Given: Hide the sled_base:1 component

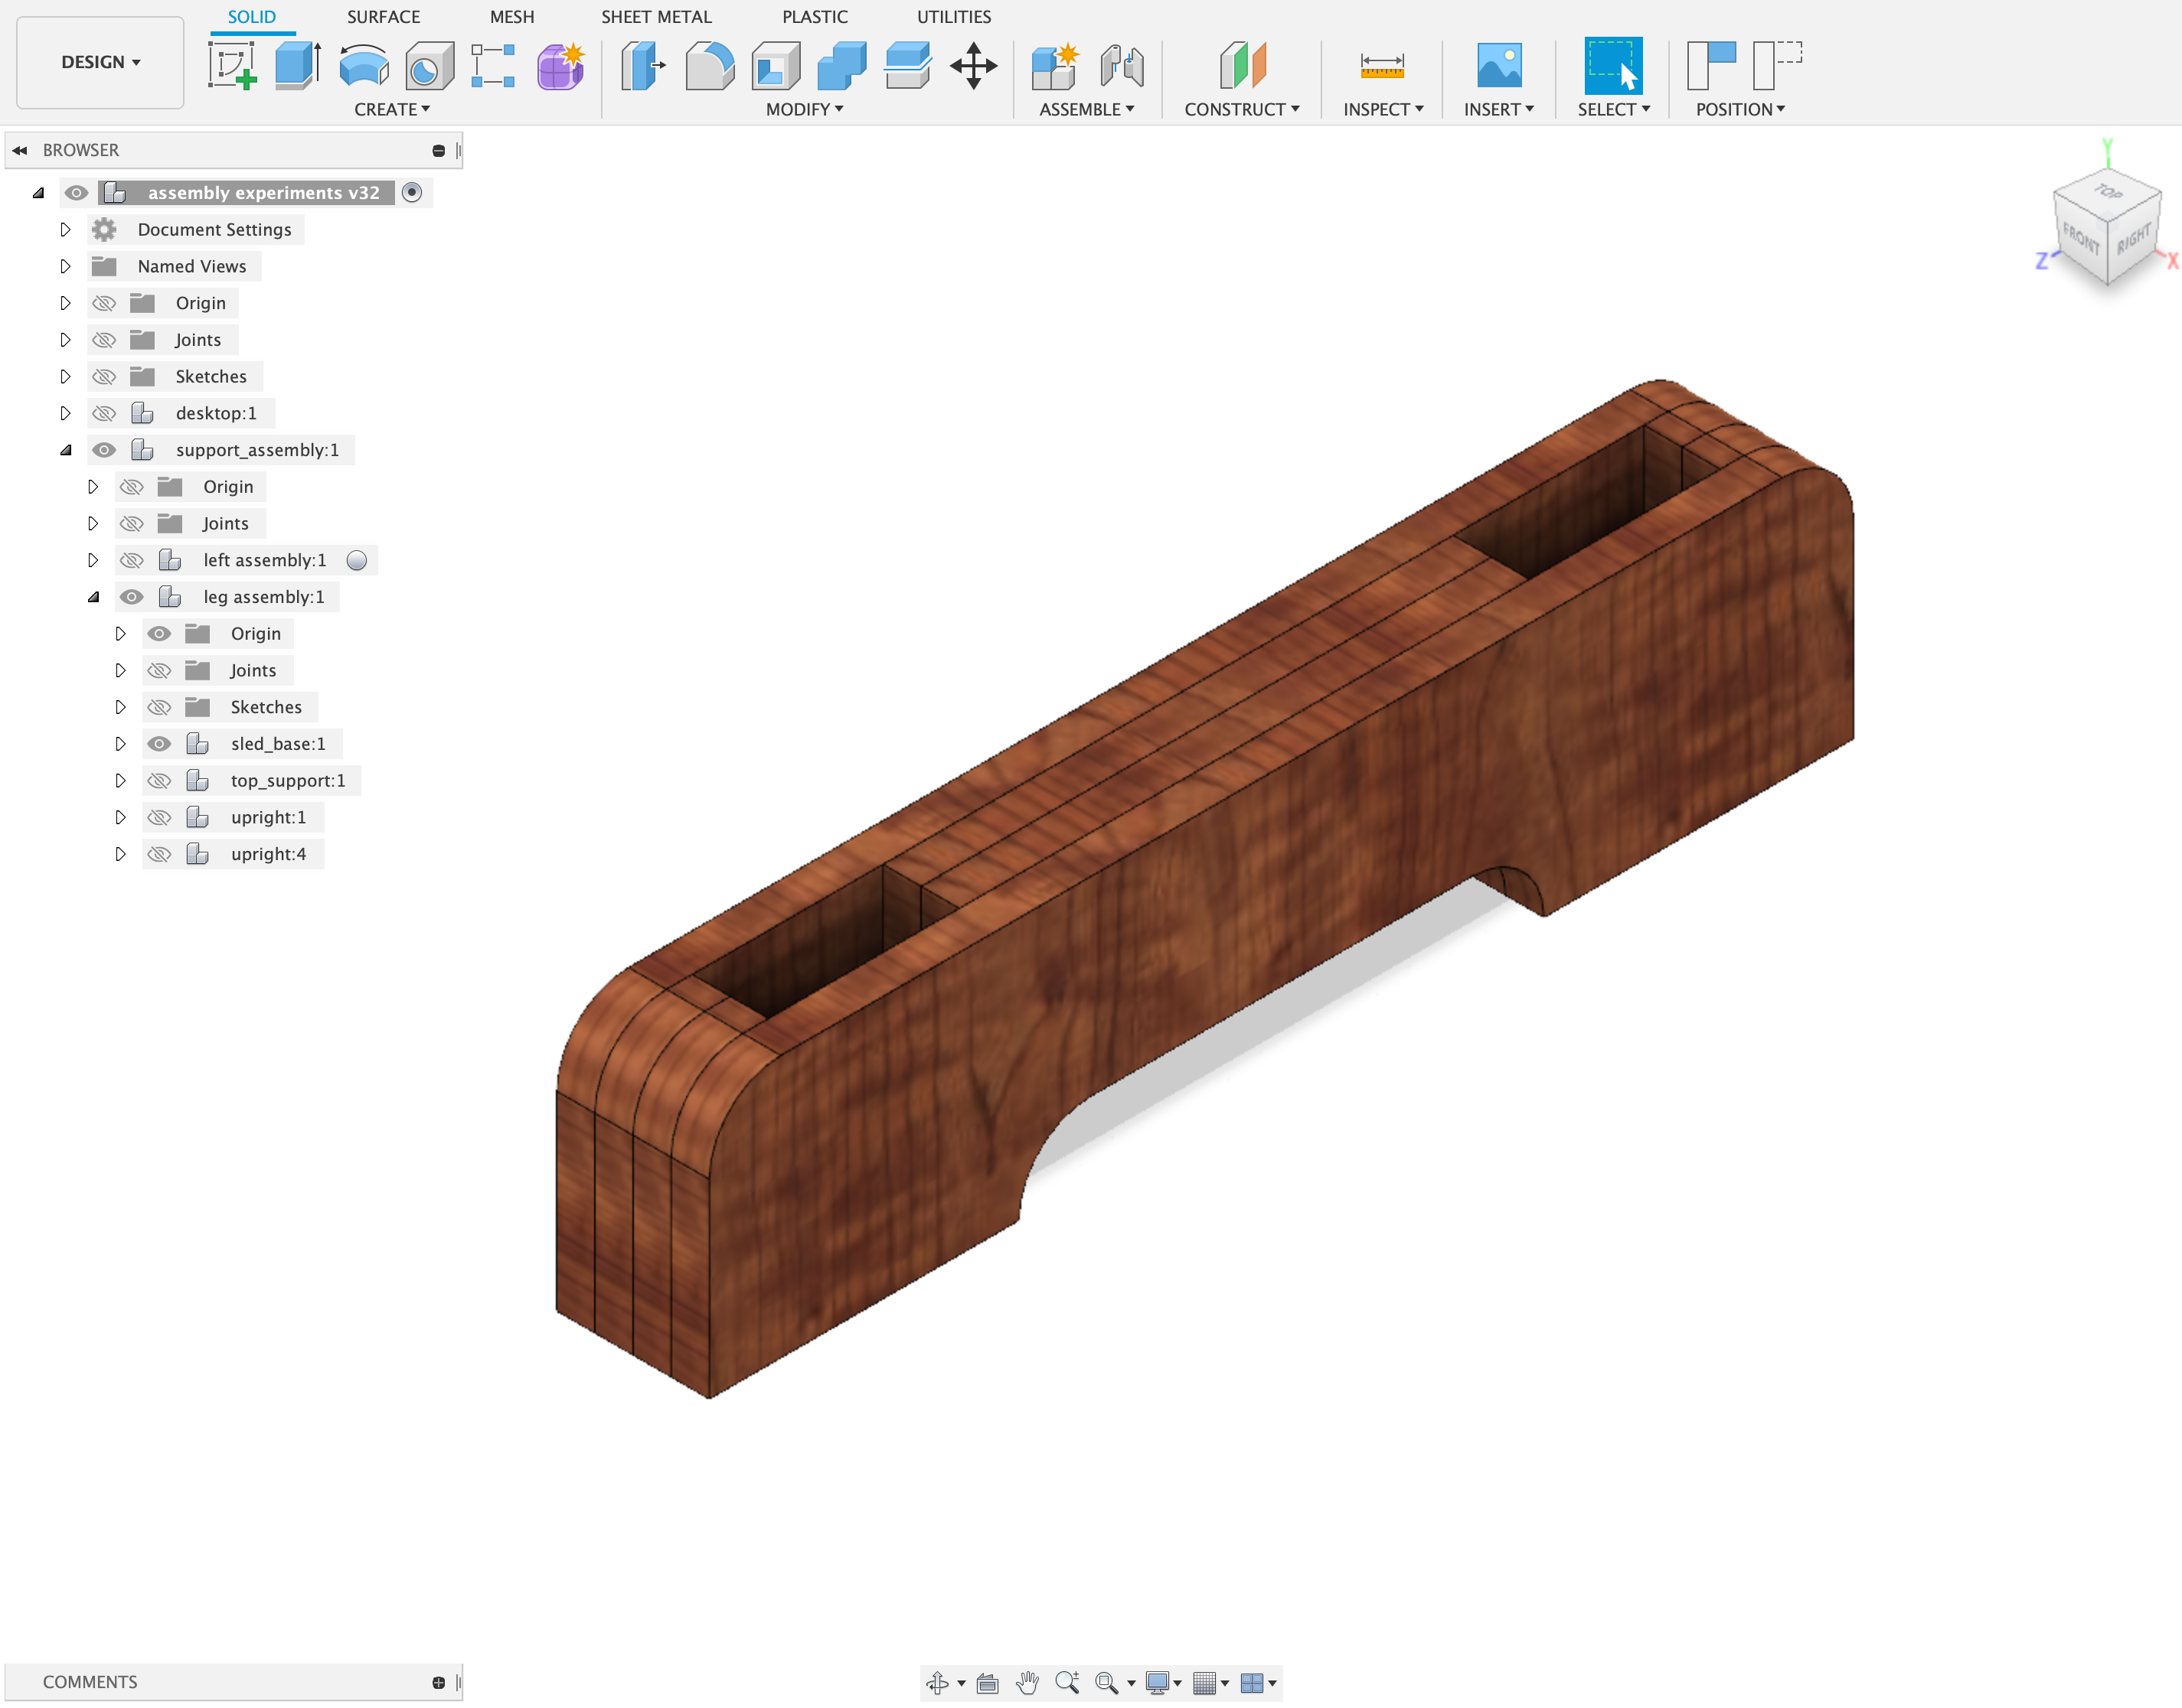Looking at the screenshot, I should pyautogui.click(x=159, y=744).
